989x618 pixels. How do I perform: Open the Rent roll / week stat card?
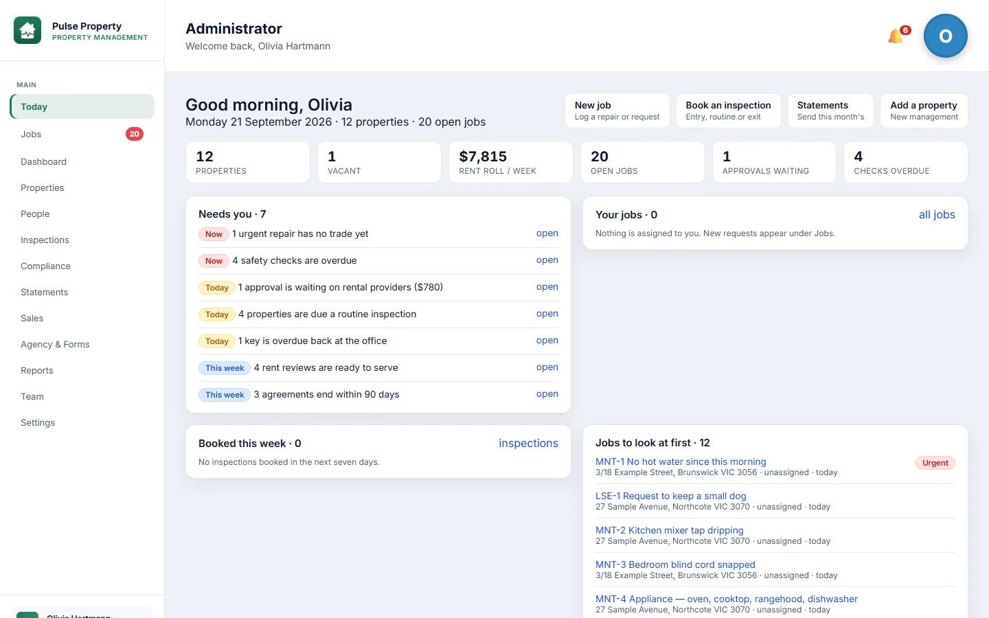tap(511, 162)
